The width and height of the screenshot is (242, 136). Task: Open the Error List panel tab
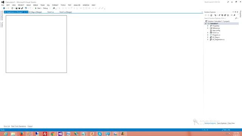pyautogui.click(x=7, y=126)
